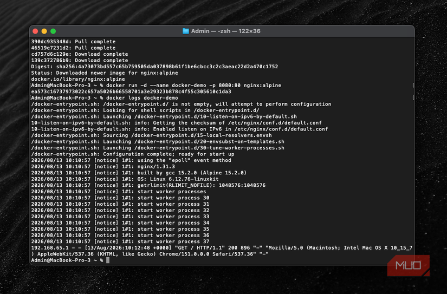This screenshot has width=447, height=294.
Task: Click the 'nginx/1.31.3' version line
Action: pos(103,167)
